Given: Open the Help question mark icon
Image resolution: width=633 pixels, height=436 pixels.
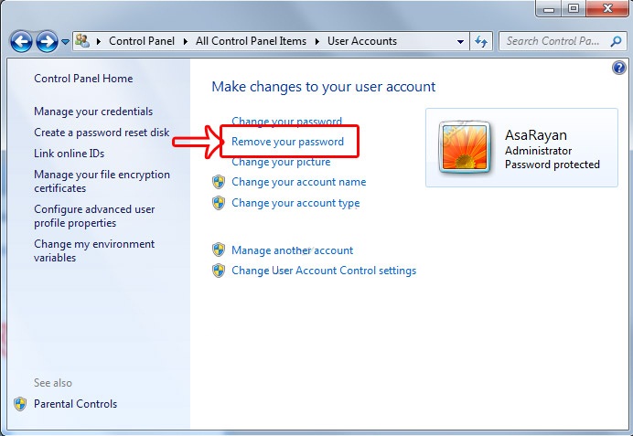Looking at the screenshot, I should coord(617,69).
